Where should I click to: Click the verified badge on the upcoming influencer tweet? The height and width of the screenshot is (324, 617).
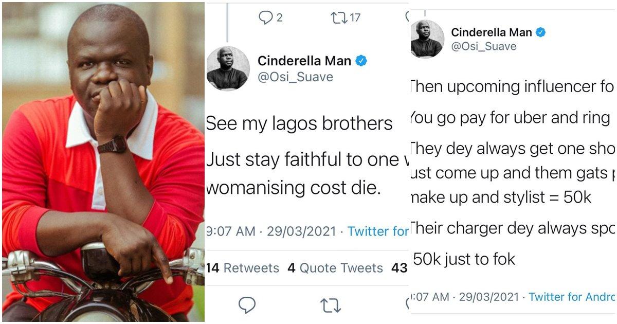(540, 32)
